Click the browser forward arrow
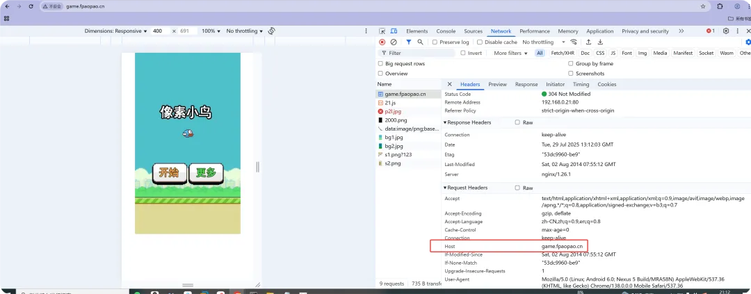The image size is (751, 294). point(19,6)
